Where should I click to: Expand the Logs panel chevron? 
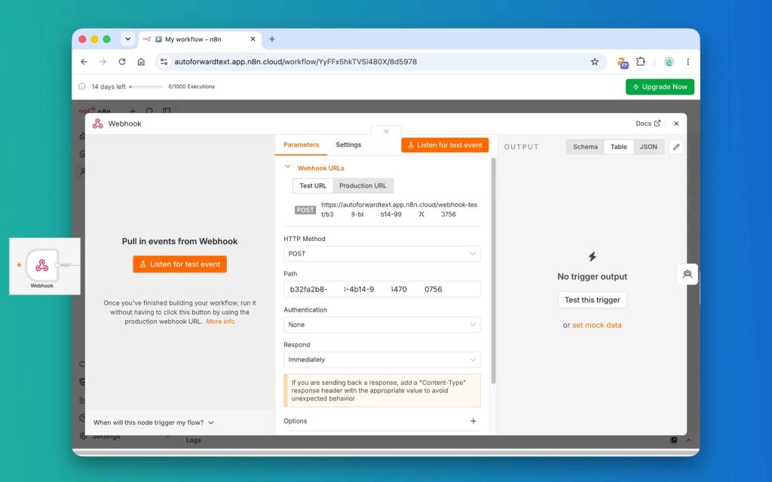tap(688, 440)
